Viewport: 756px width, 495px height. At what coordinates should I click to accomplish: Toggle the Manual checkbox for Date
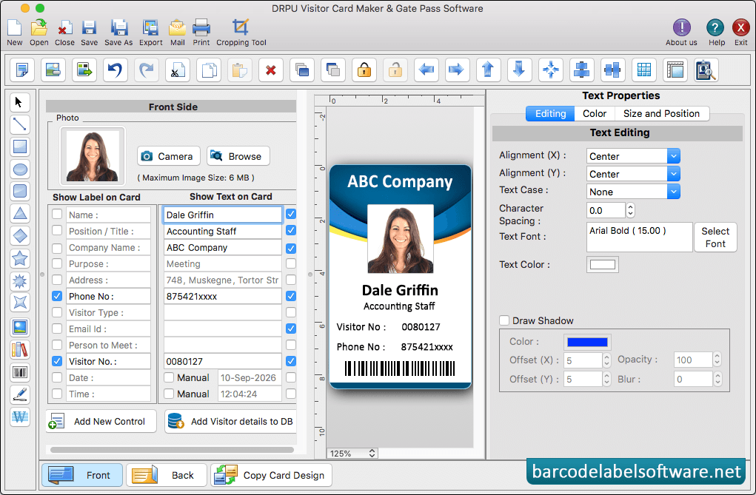169,377
